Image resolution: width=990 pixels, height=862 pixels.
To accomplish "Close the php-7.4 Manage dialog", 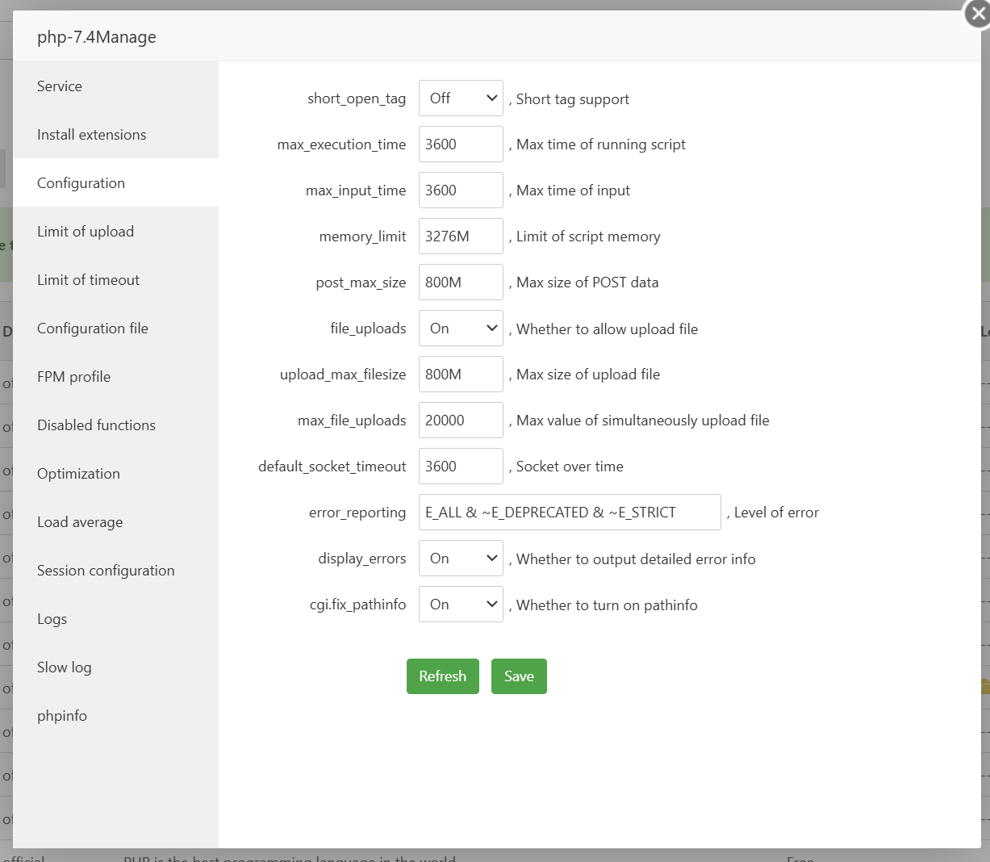I will pos(977,14).
